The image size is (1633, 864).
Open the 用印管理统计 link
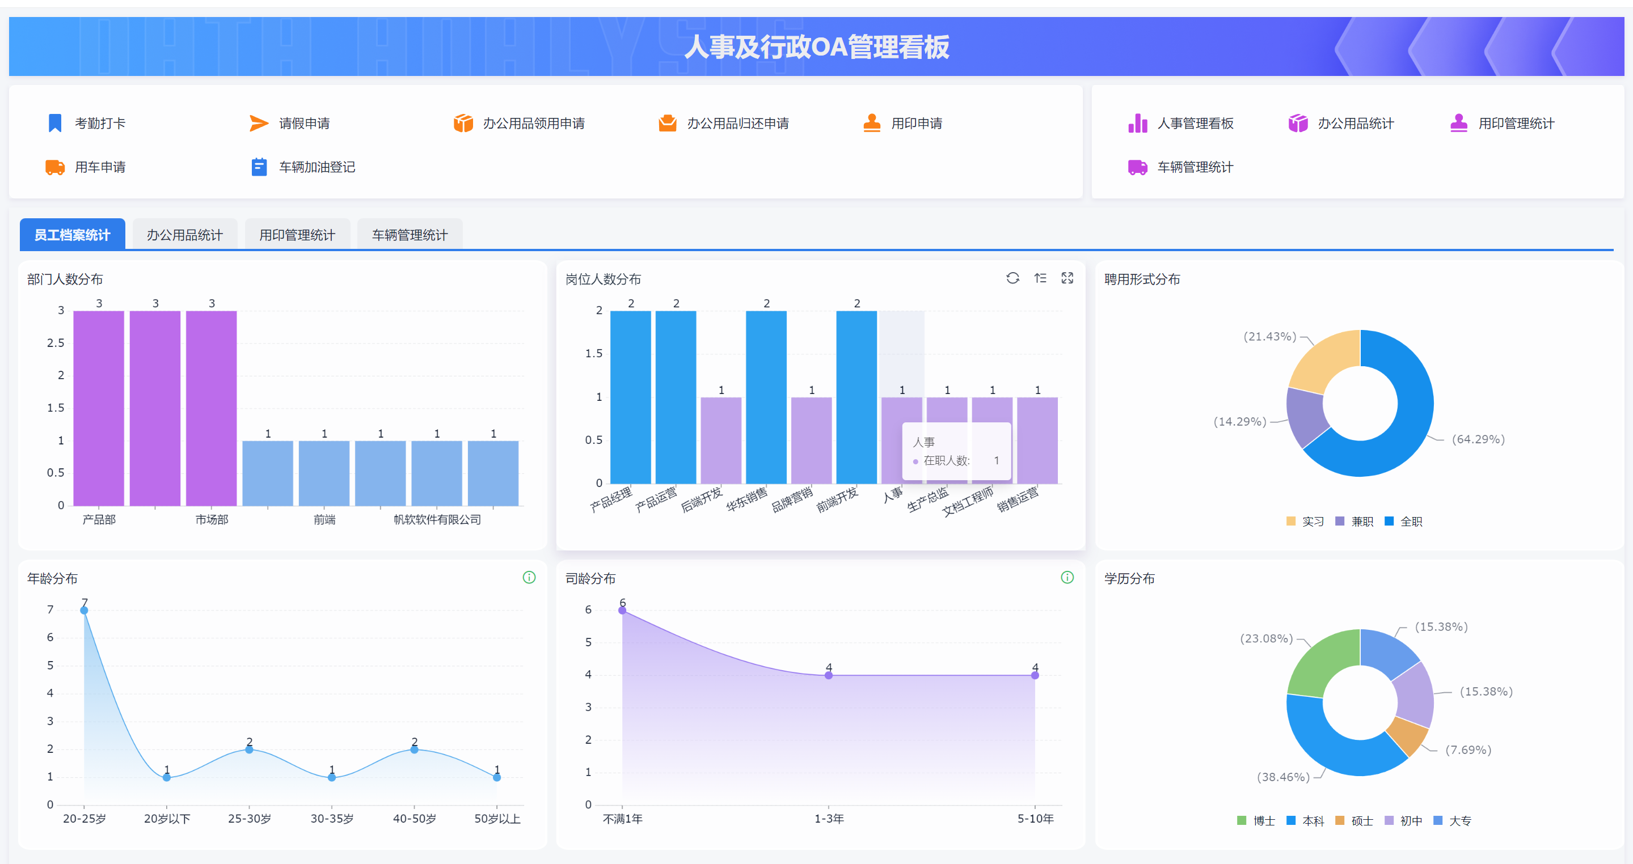[x=1516, y=124]
